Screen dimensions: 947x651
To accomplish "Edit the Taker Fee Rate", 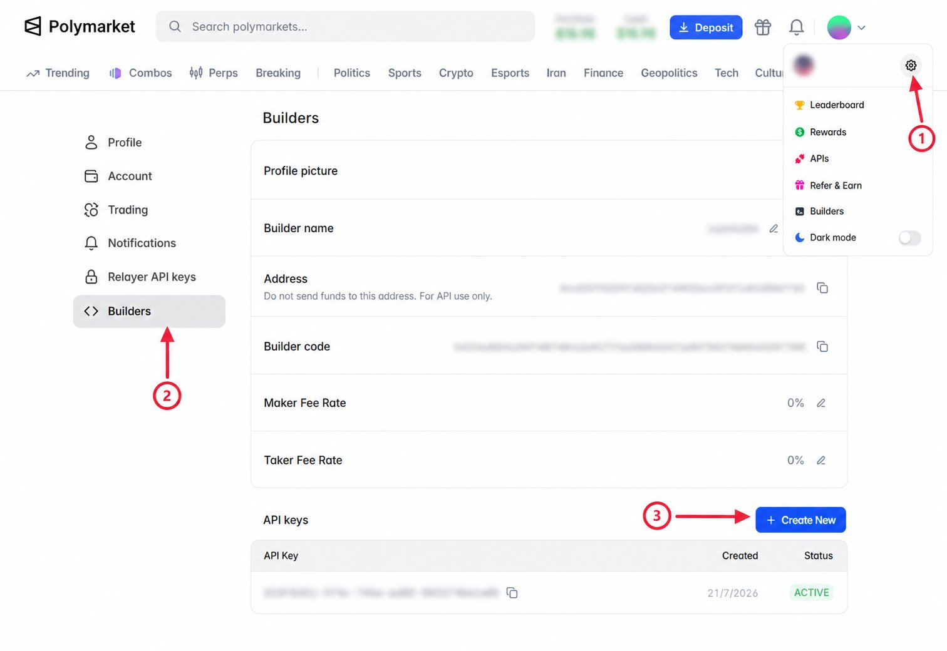I will tap(821, 460).
